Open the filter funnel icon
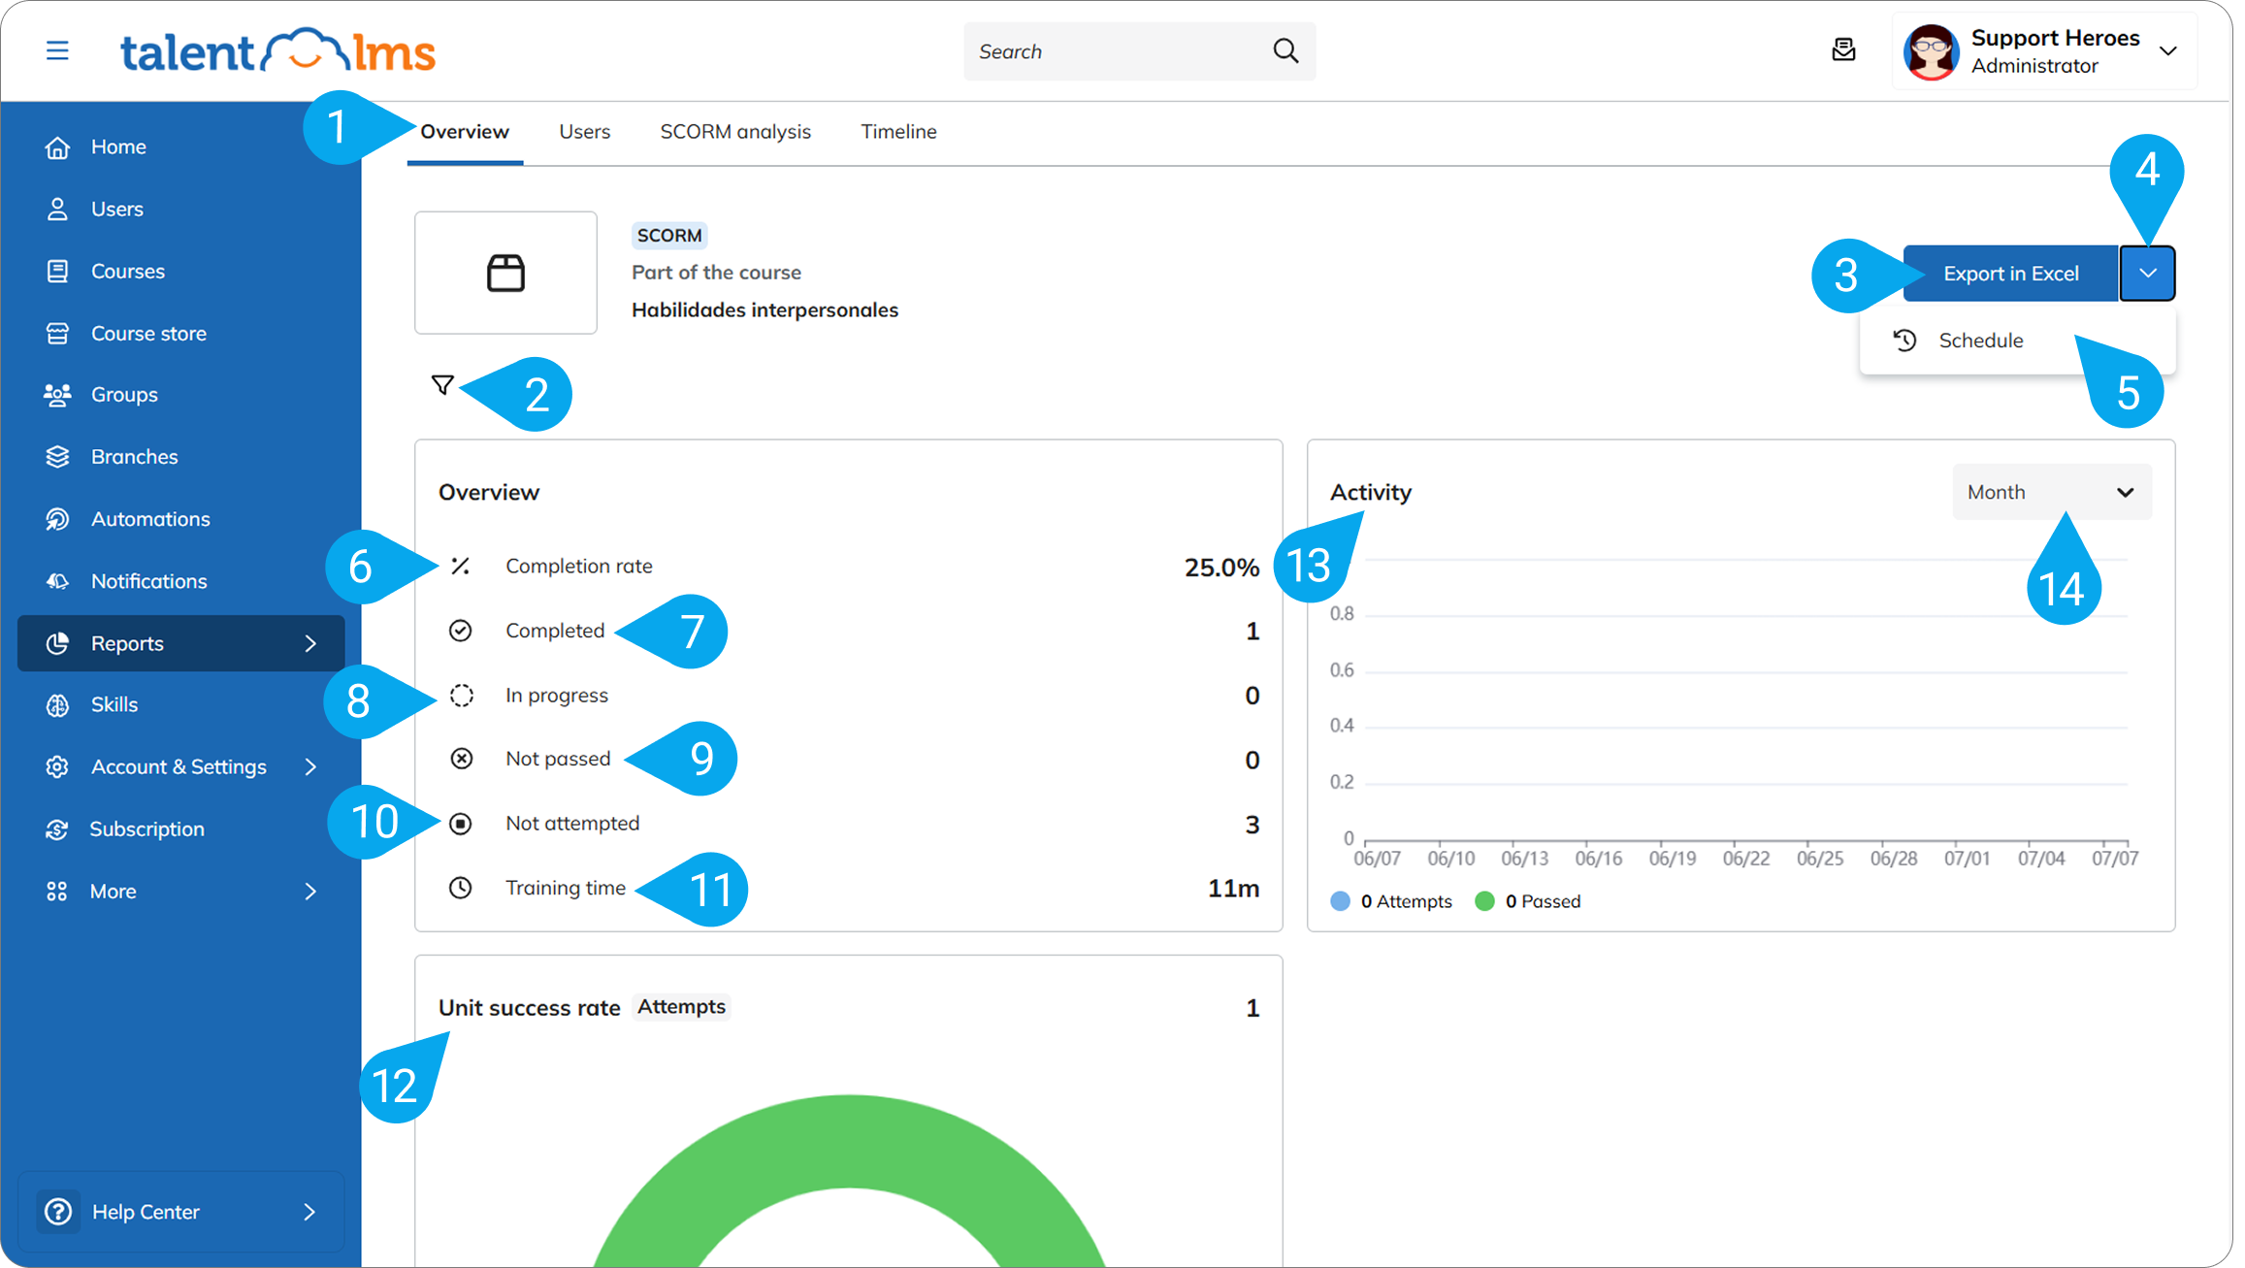The height and width of the screenshot is (1268, 2245). click(x=442, y=385)
